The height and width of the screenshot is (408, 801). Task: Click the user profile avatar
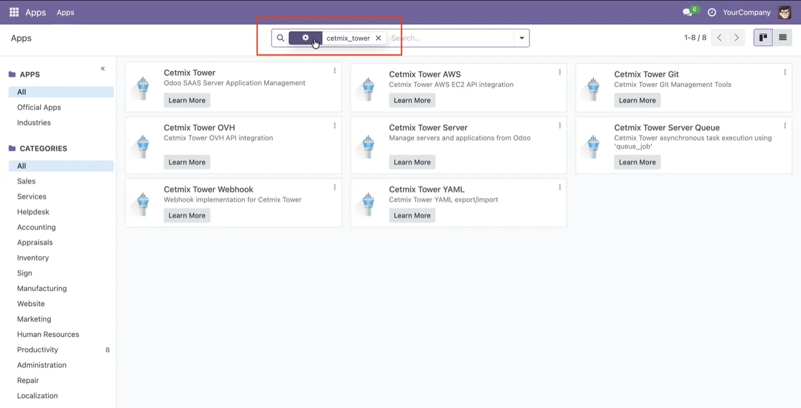tap(784, 12)
